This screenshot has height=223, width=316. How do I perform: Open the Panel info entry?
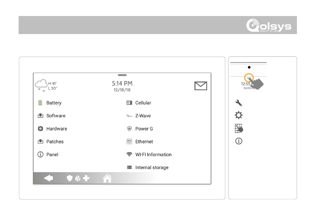pos(48,154)
